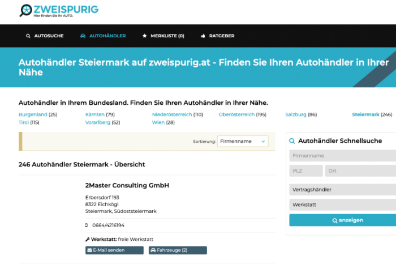
Task: Click phone number 0664/4216194
Action: coord(109,225)
